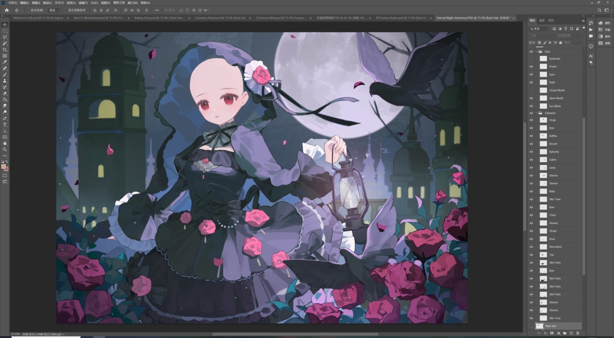Switch to Cemetery Ritual.psd tab
This screenshot has height=338, width=614.
point(221,17)
